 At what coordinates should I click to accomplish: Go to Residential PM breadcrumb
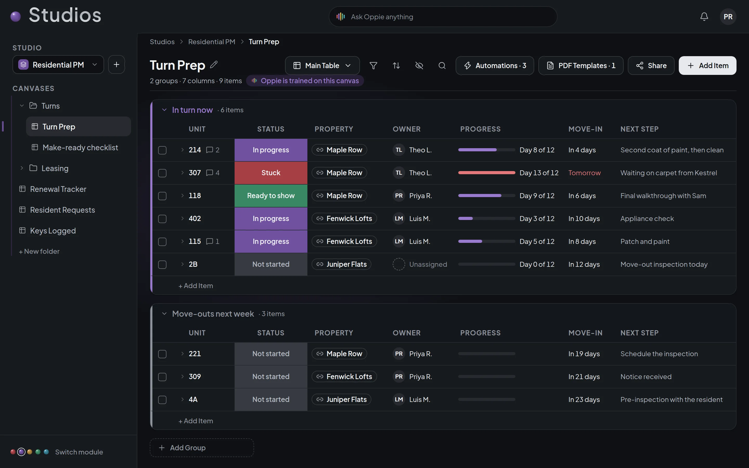point(212,42)
